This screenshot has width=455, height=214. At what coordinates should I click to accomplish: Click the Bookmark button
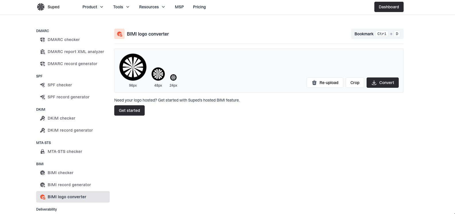[x=377, y=34]
